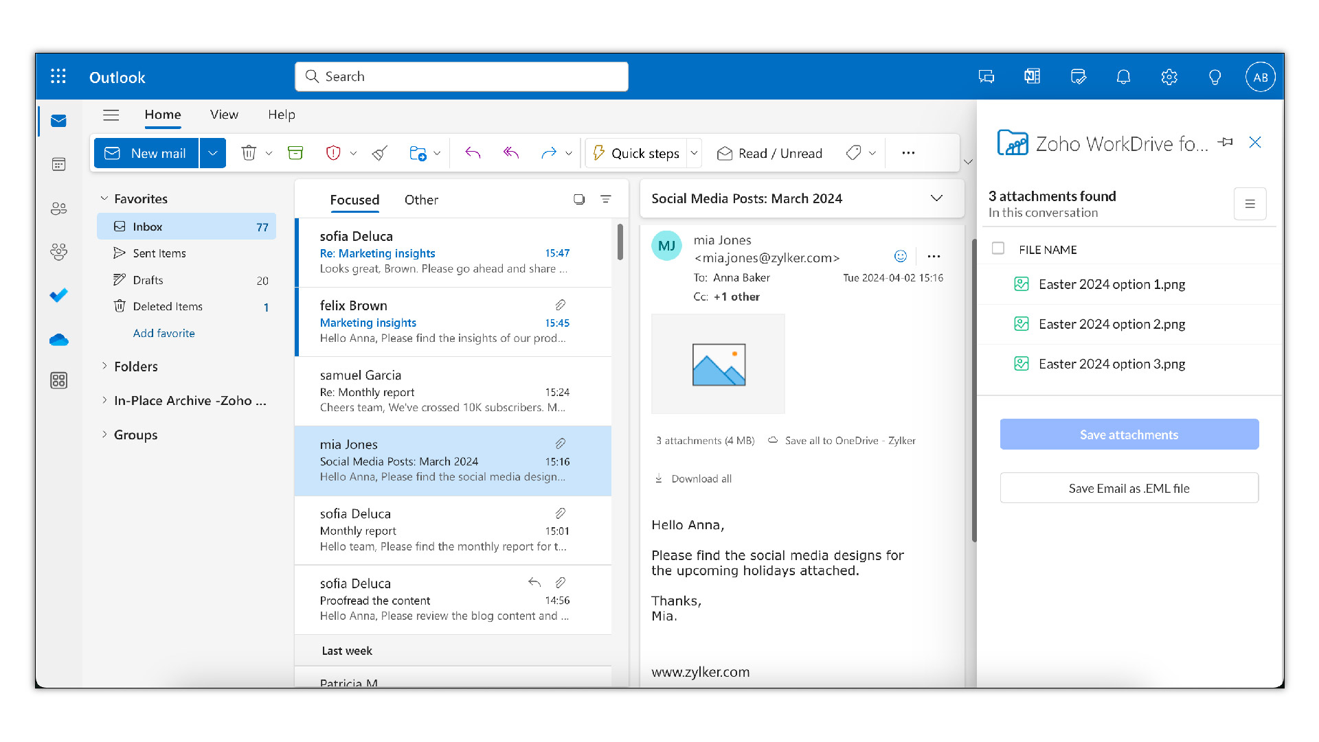Screen dimensions: 1319x742
Task: Switch to the Home tab
Action: pos(163,115)
